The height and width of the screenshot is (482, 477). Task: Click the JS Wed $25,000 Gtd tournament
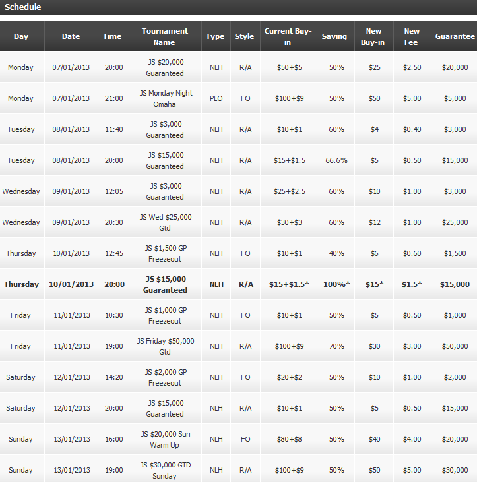point(165,222)
